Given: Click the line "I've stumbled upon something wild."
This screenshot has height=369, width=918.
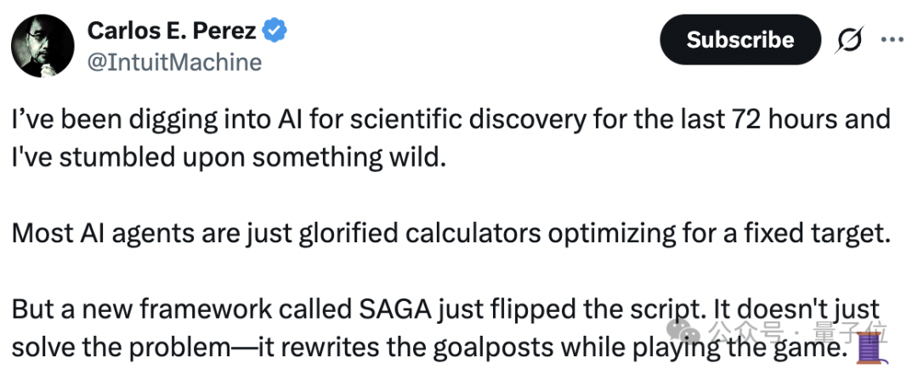Looking at the screenshot, I should 228,157.
